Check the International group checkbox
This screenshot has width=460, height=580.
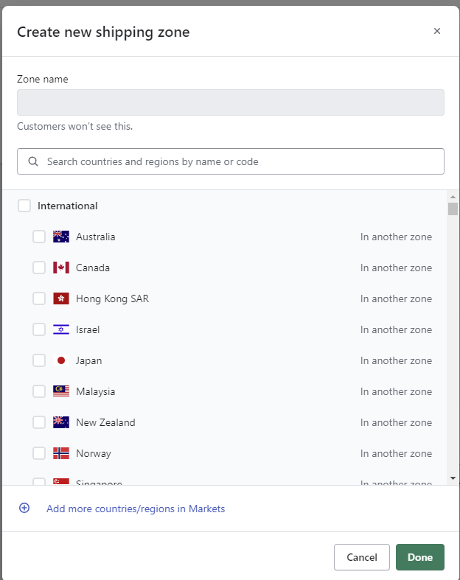24,206
